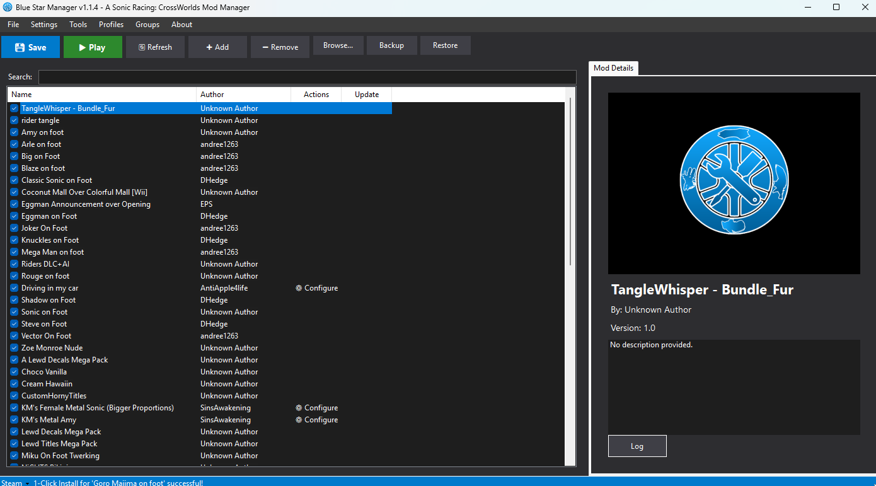Click the Restore button

click(445, 45)
